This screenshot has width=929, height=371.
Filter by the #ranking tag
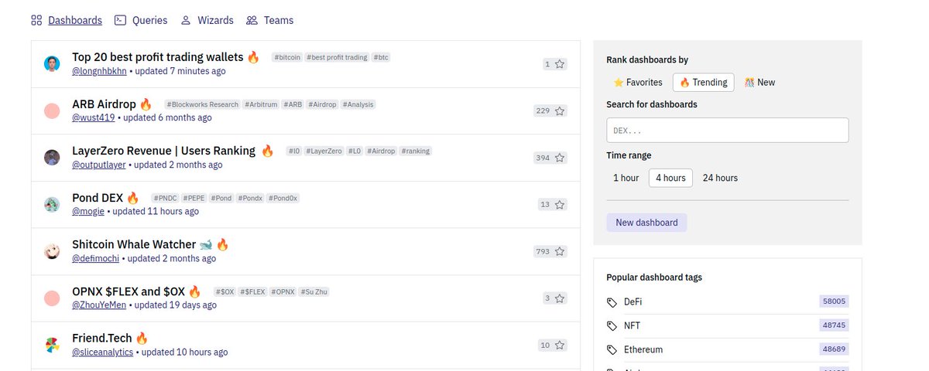coord(416,151)
